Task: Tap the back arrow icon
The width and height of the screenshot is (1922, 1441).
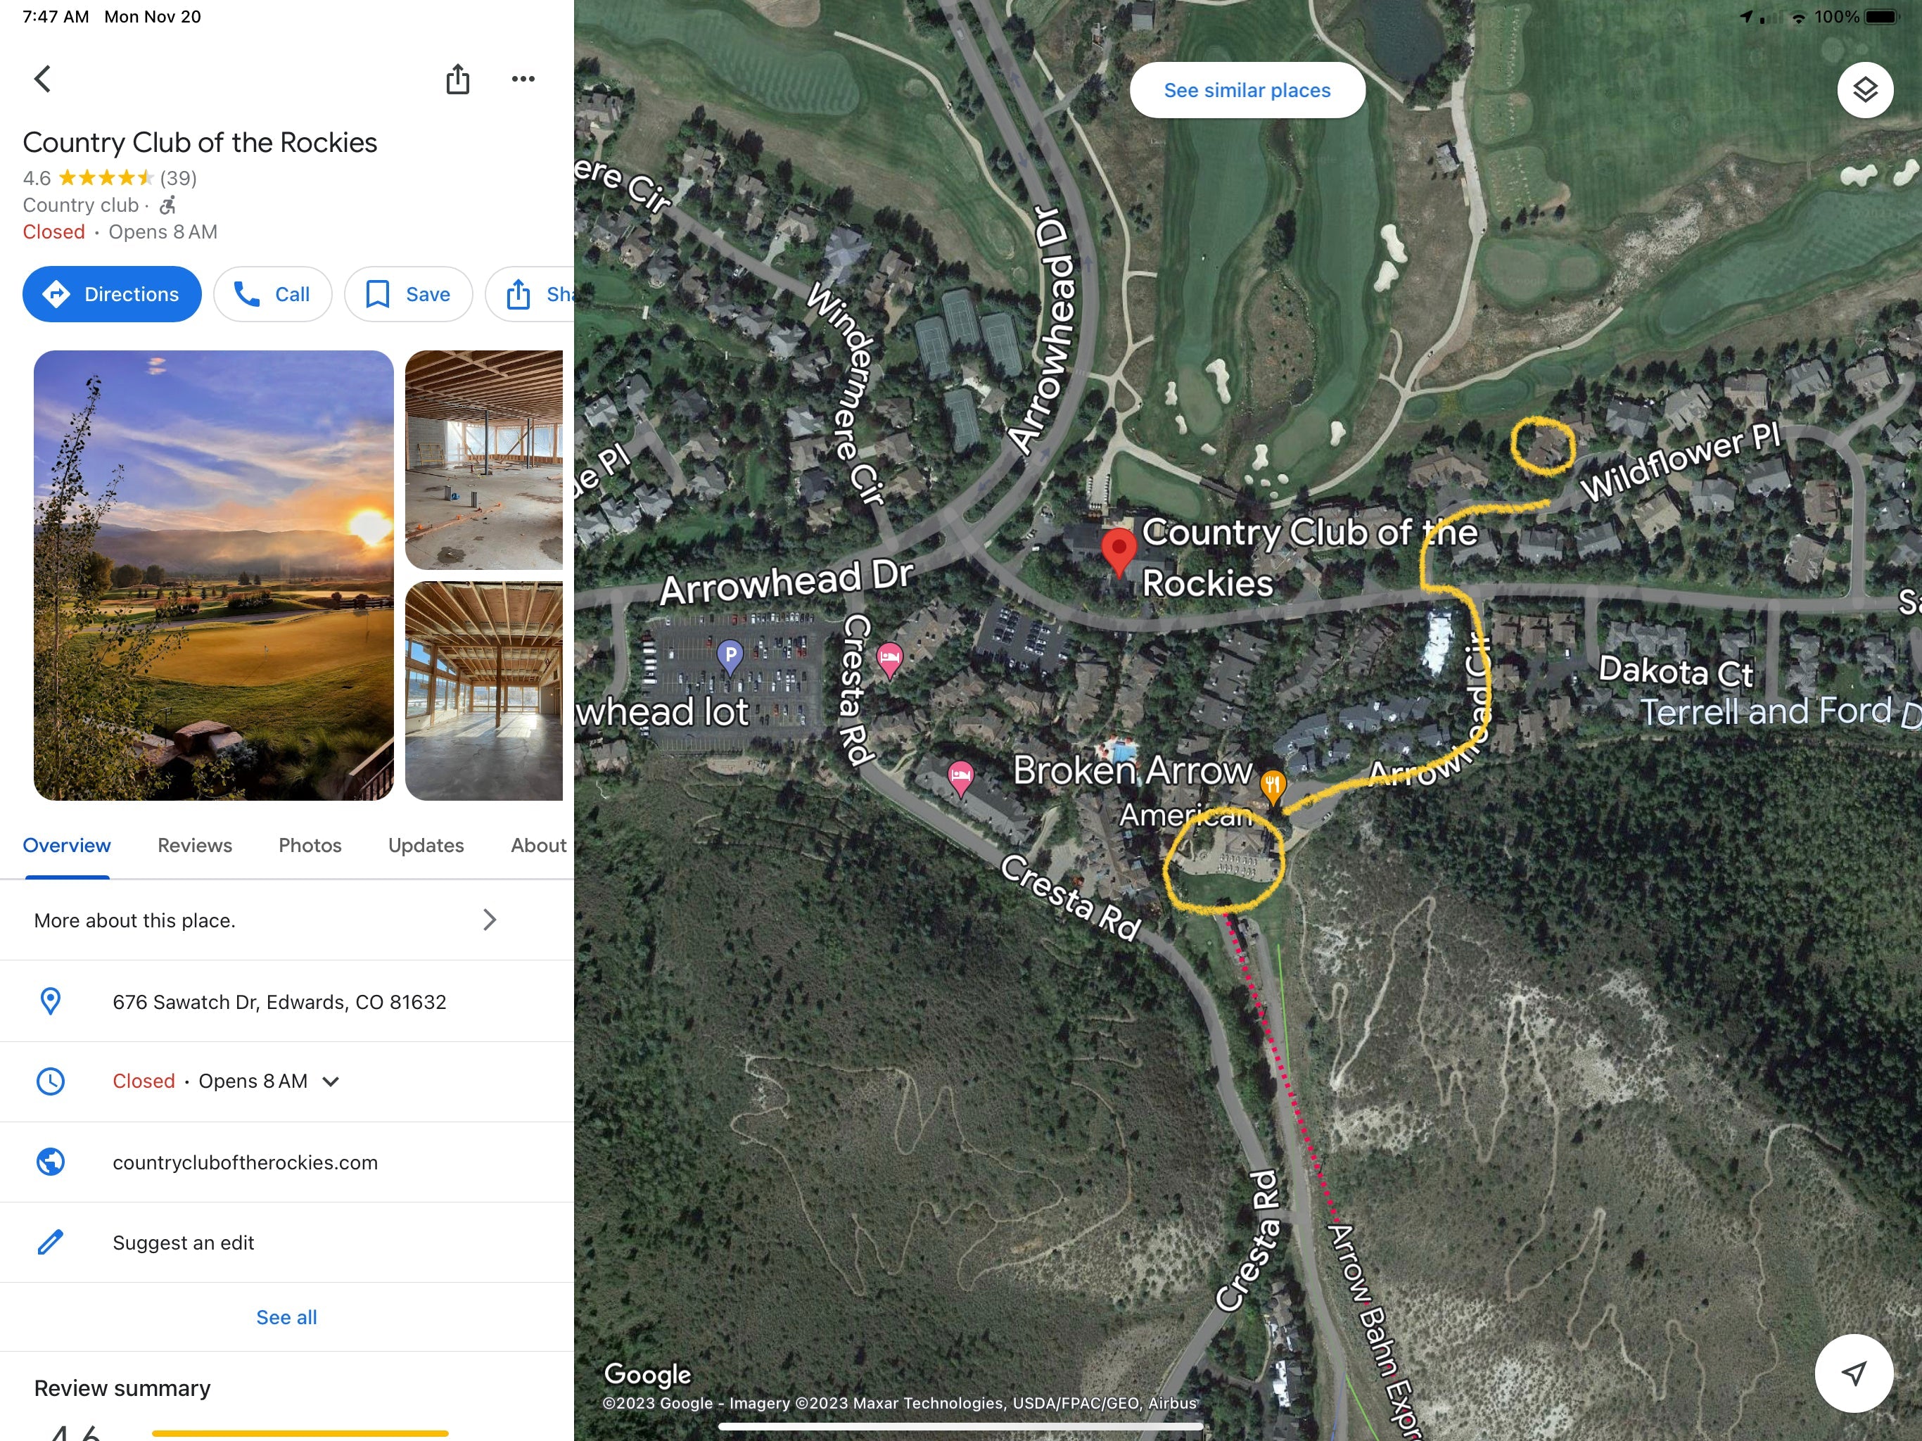Action: pyautogui.click(x=43, y=79)
